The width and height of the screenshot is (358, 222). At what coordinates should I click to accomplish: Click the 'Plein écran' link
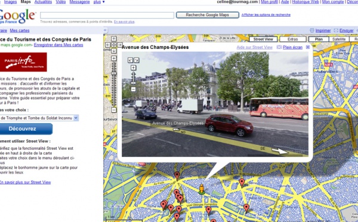[292, 47]
